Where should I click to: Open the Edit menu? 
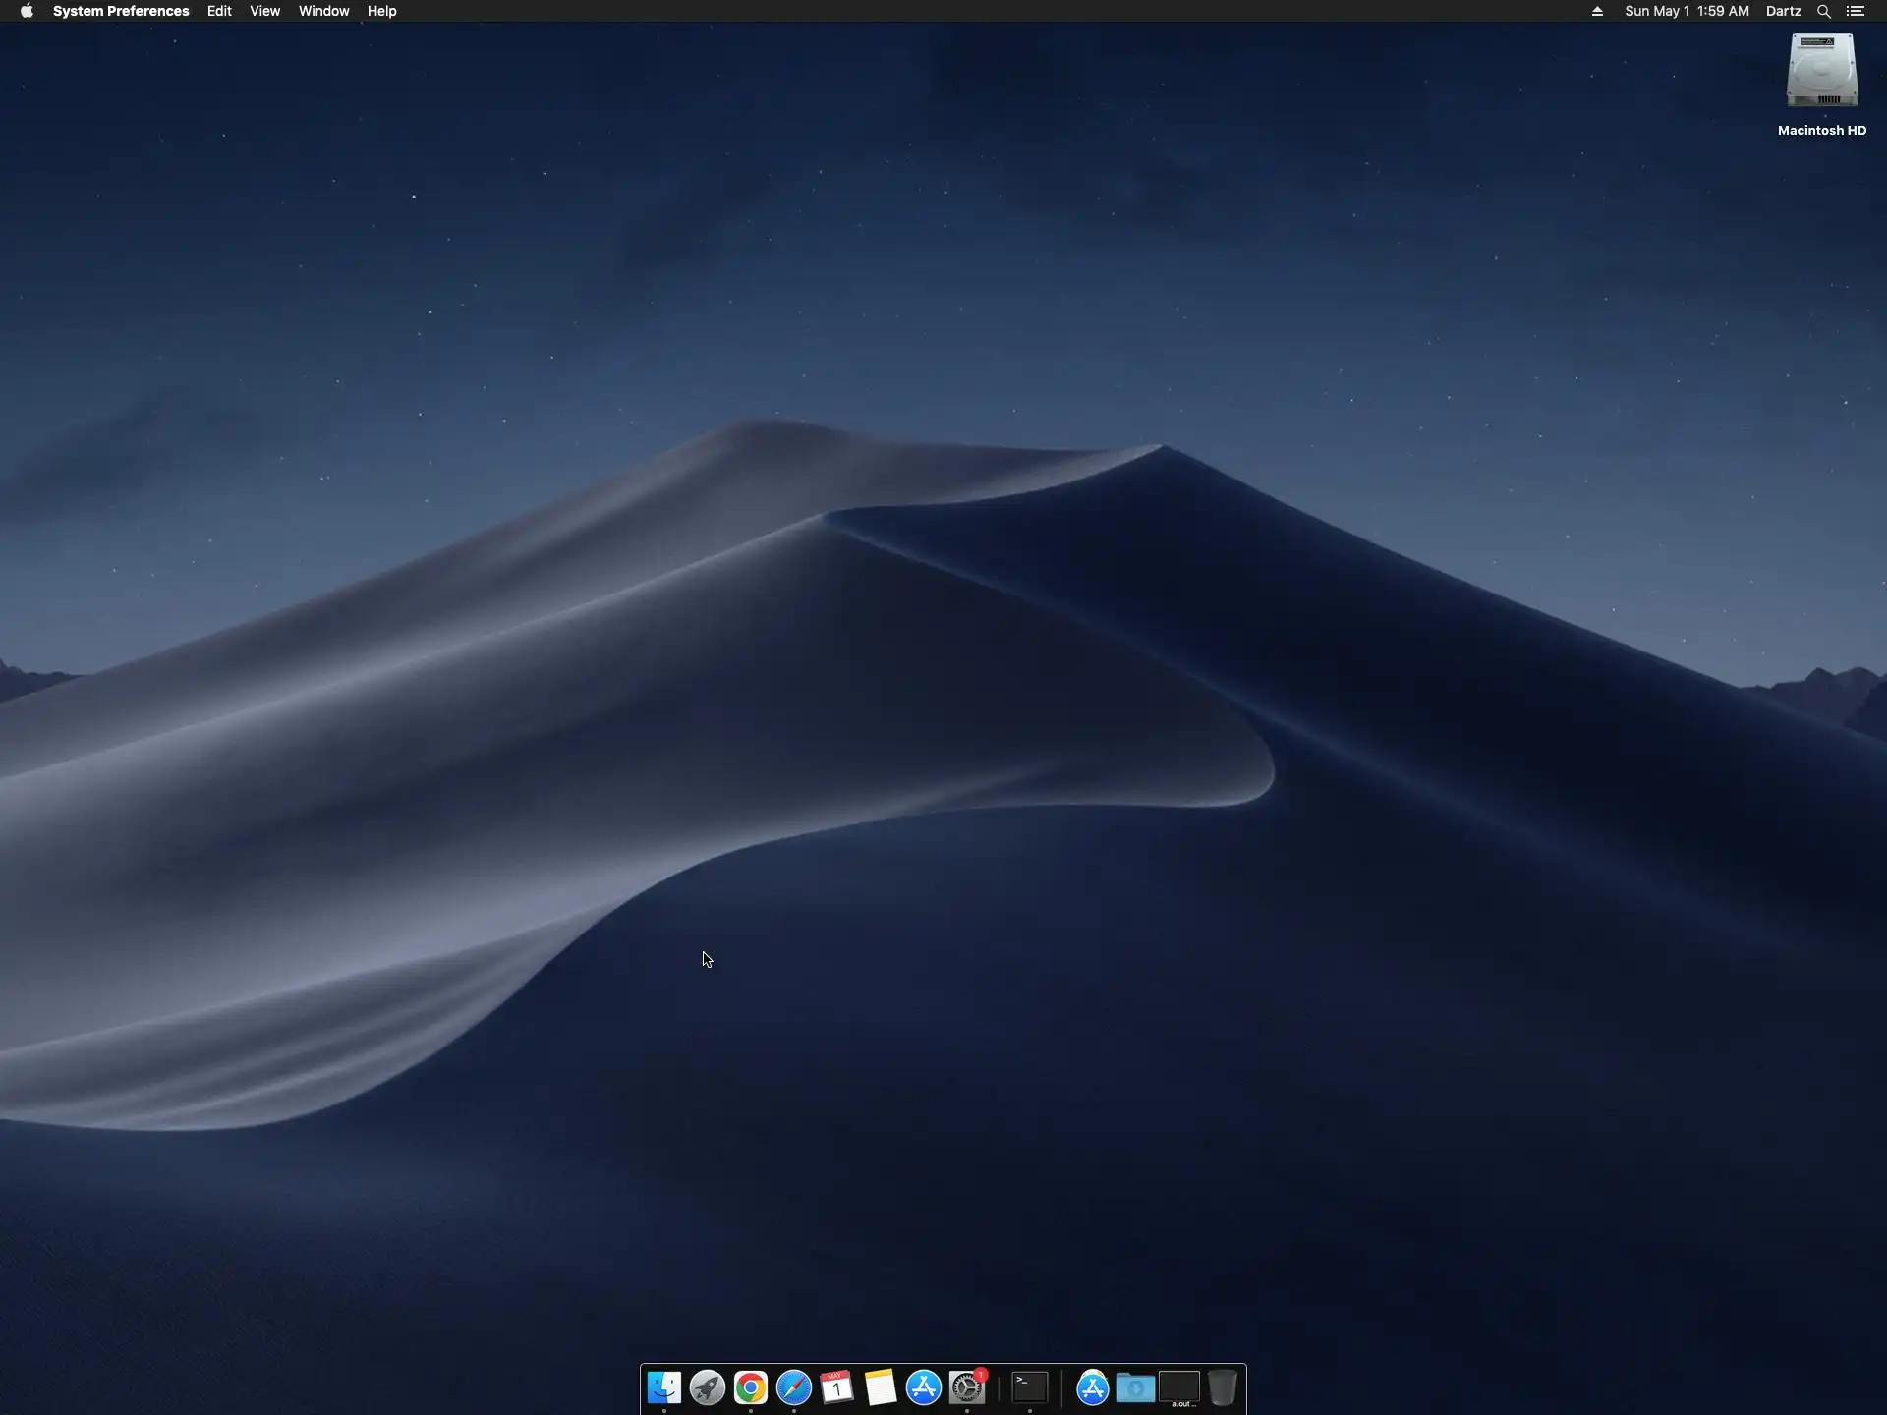[x=219, y=11]
